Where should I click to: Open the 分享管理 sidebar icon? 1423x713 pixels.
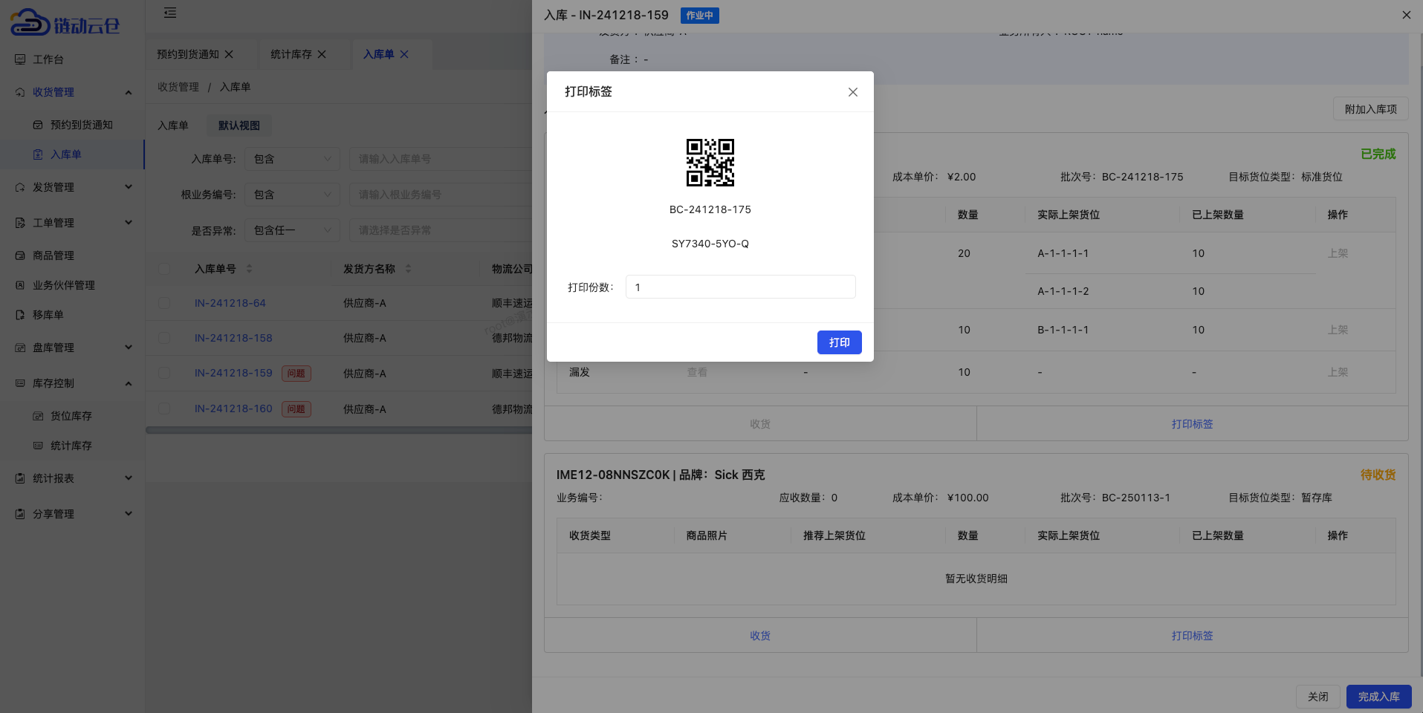click(x=19, y=513)
